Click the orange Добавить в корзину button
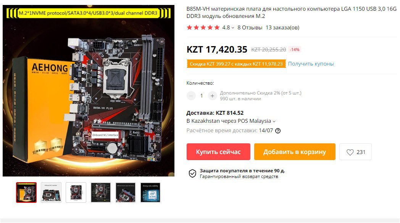The width and height of the screenshot is (400, 223). pyautogui.click(x=295, y=152)
